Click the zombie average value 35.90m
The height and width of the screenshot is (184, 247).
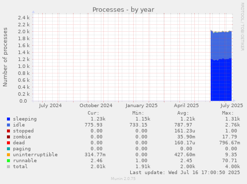(x=186, y=137)
